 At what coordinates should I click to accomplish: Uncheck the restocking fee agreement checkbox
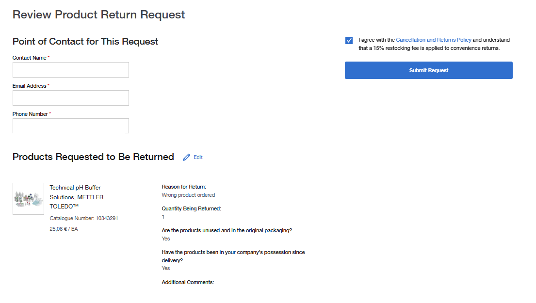pos(349,40)
